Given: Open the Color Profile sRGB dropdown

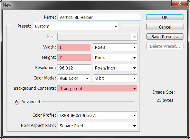Looking at the screenshot, I should pyautogui.click(x=97, y=116).
